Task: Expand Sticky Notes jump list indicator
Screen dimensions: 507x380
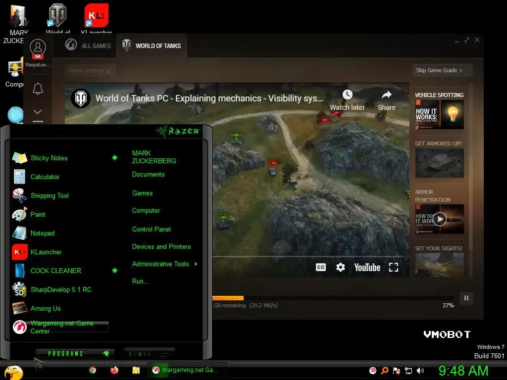Action: (115, 158)
